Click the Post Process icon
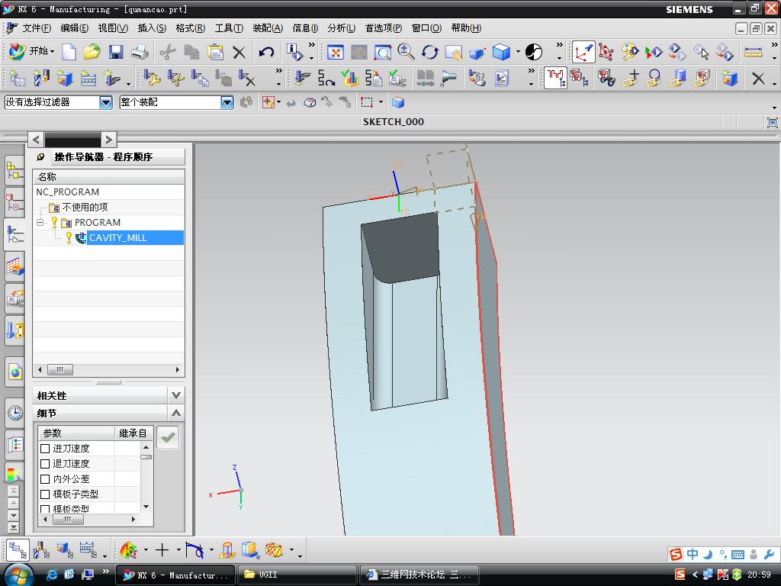This screenshot has height=586, width=781. [476, 79]
